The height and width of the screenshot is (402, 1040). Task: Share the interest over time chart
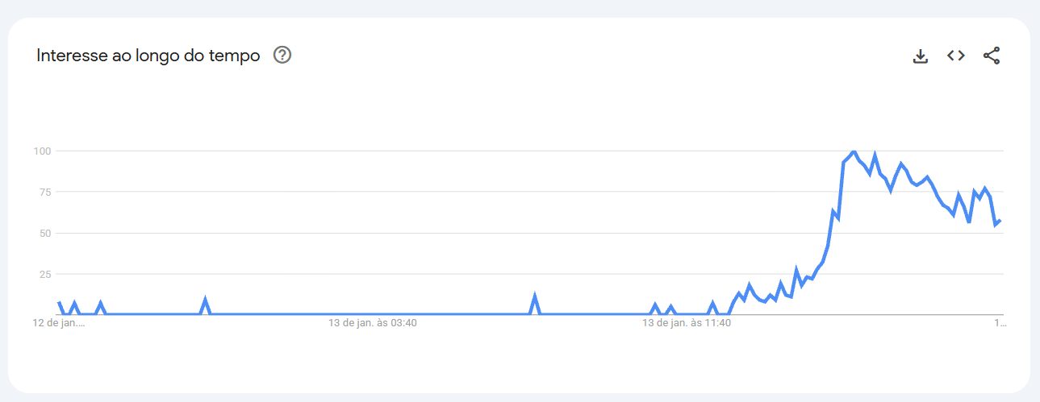pyautogui.click(x=992, y=56)
